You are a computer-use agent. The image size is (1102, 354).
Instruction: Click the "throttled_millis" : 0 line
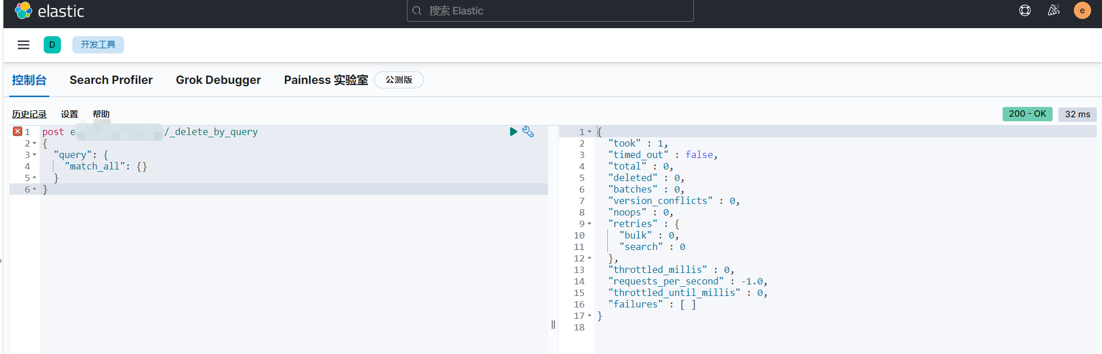(671, 270)
